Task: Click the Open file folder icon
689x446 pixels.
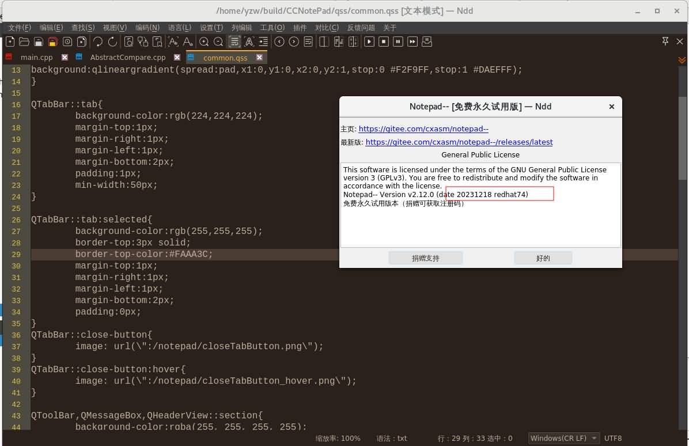Action: (x=24, y=41)
